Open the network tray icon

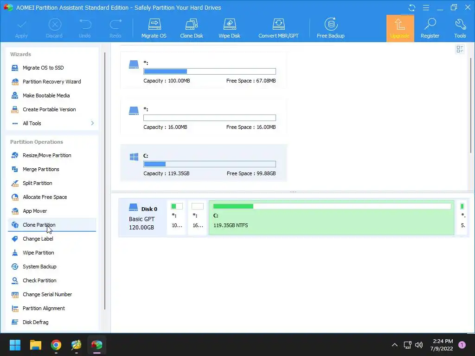[x=407, y=345]
